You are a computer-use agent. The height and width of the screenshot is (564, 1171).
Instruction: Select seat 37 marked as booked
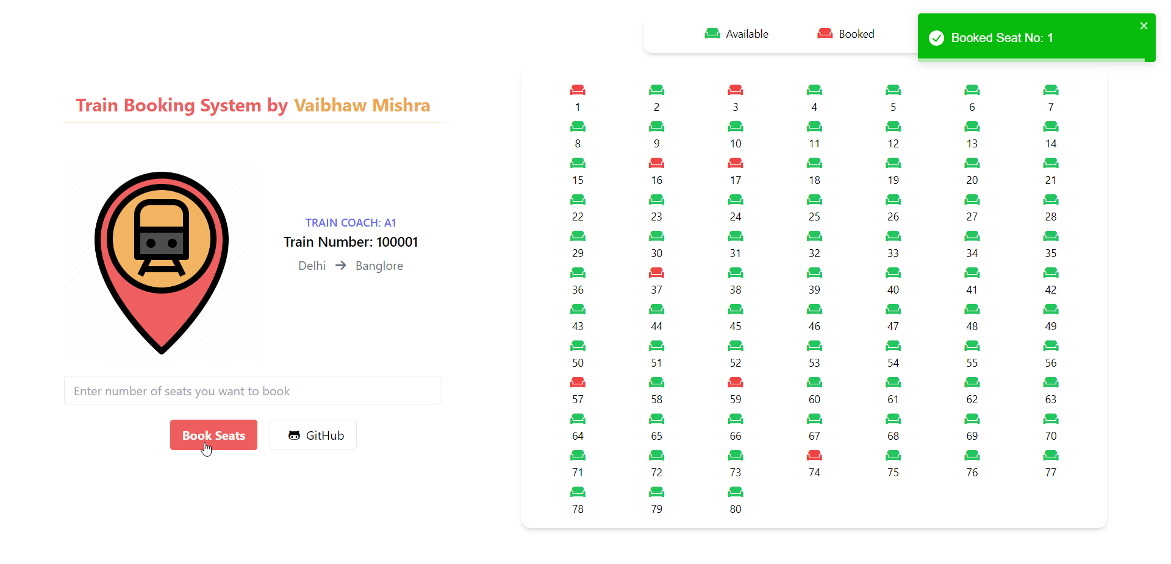click(x=656, y=273)
